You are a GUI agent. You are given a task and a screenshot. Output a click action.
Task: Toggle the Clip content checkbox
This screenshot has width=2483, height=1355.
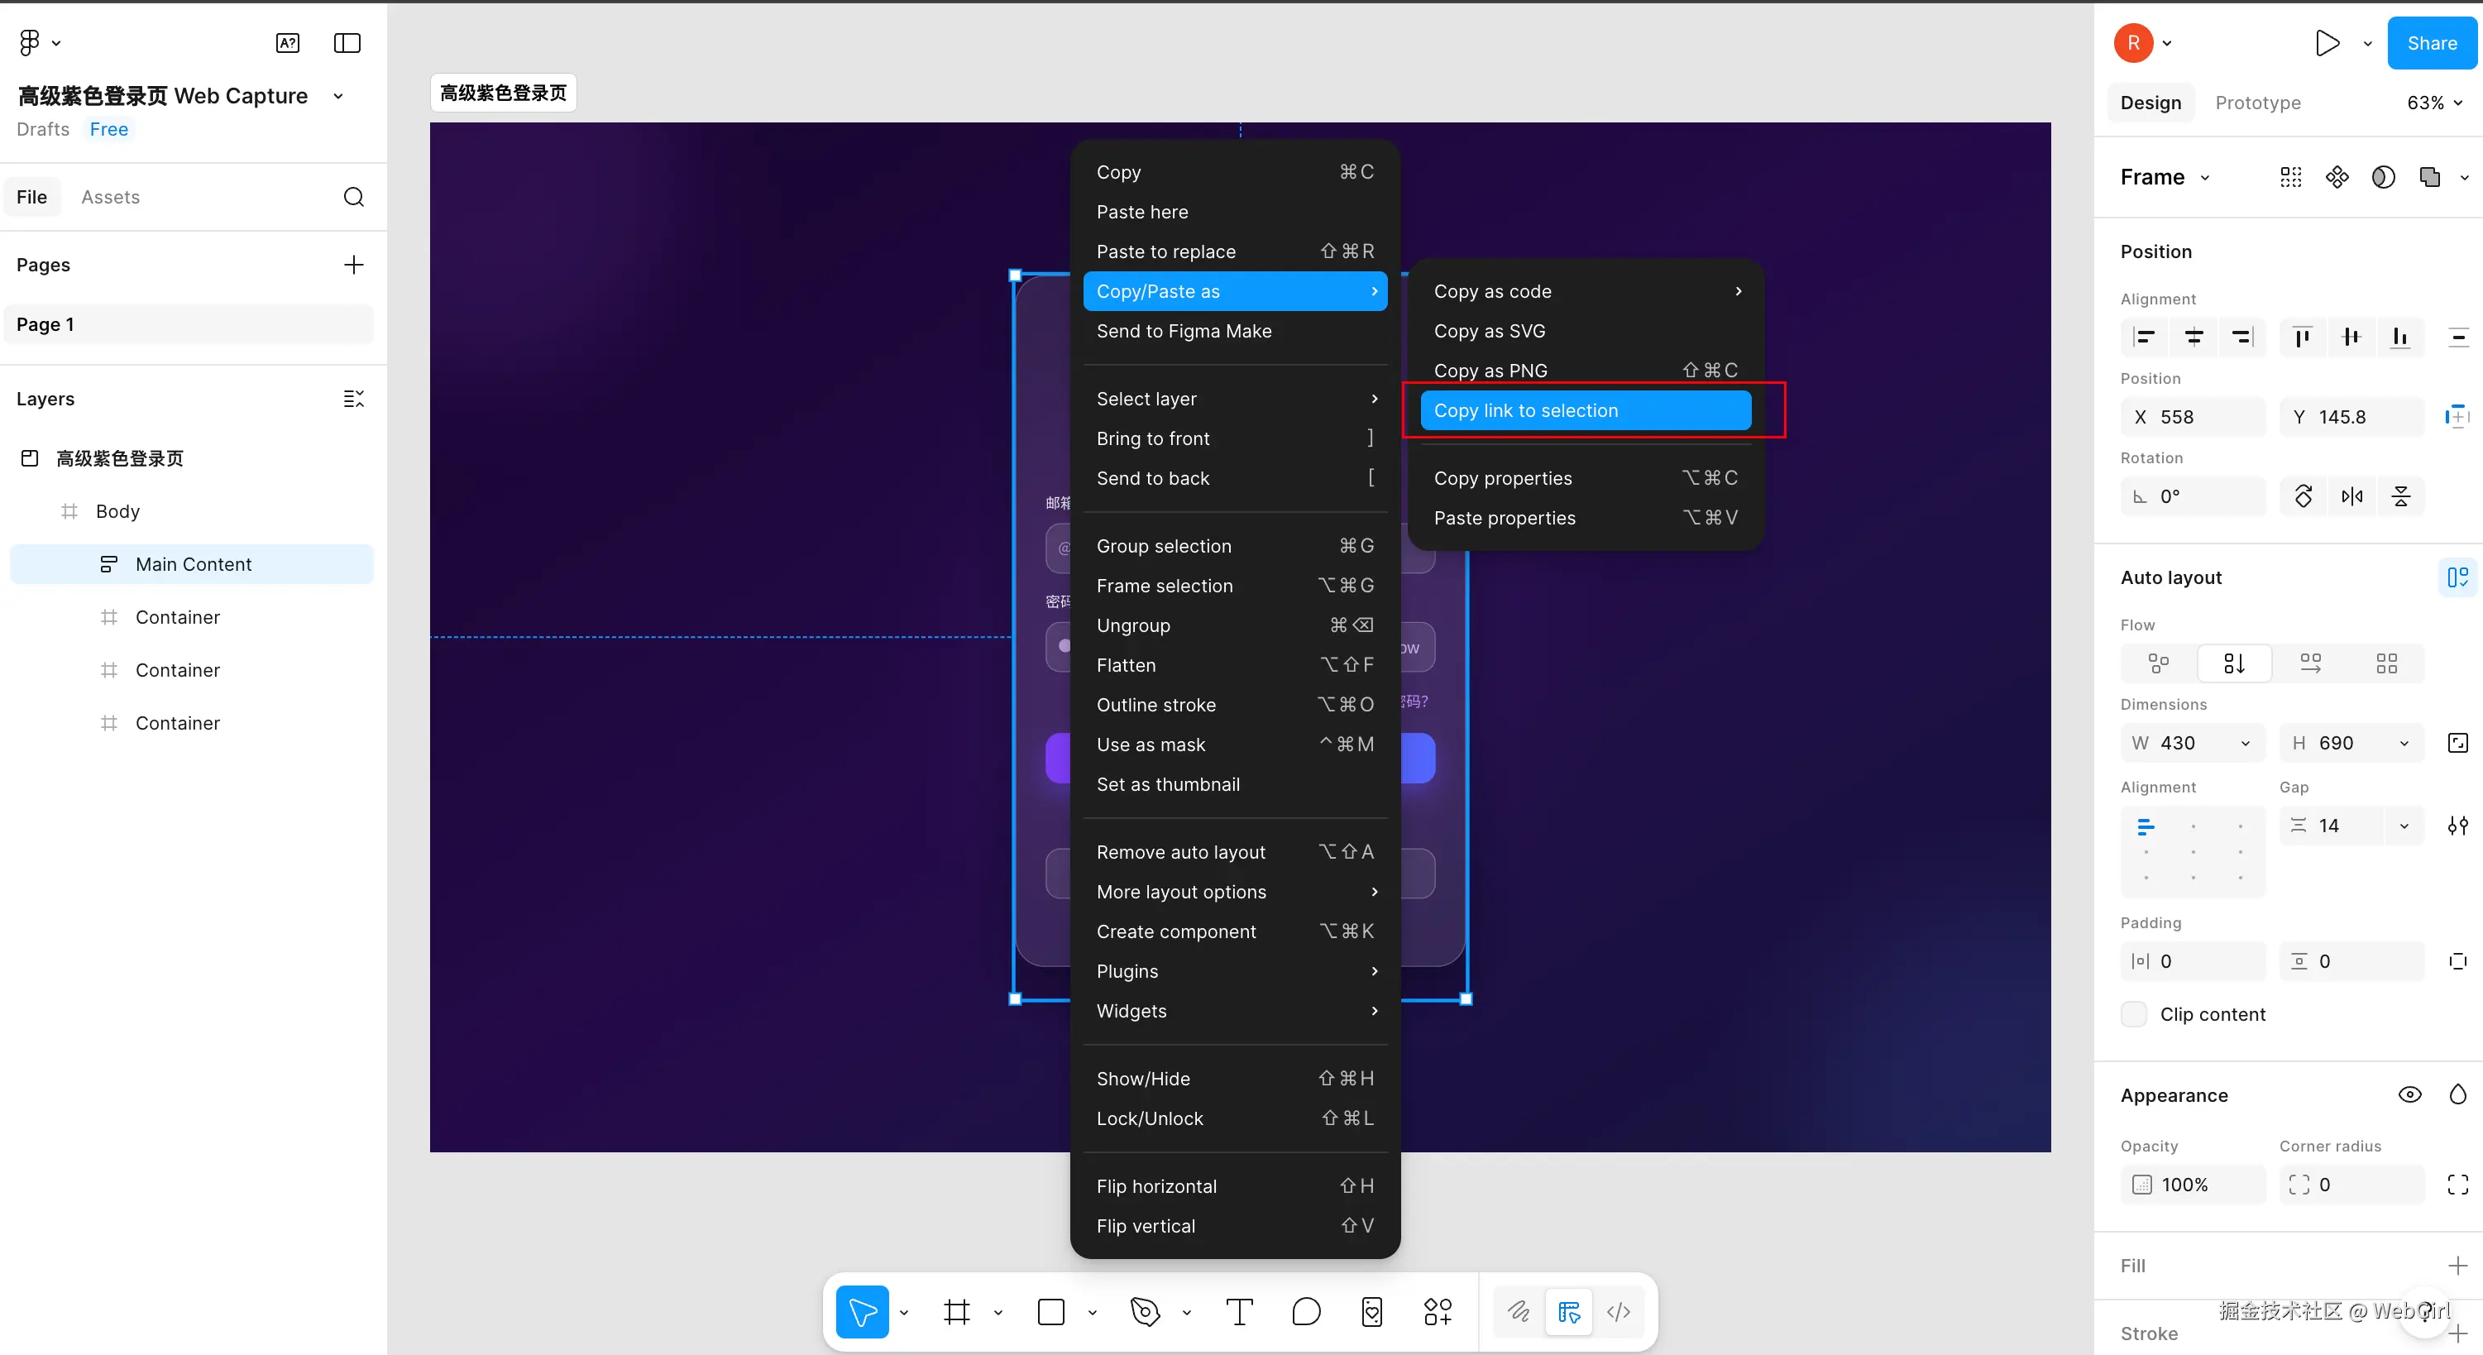coord(2134,1014)
